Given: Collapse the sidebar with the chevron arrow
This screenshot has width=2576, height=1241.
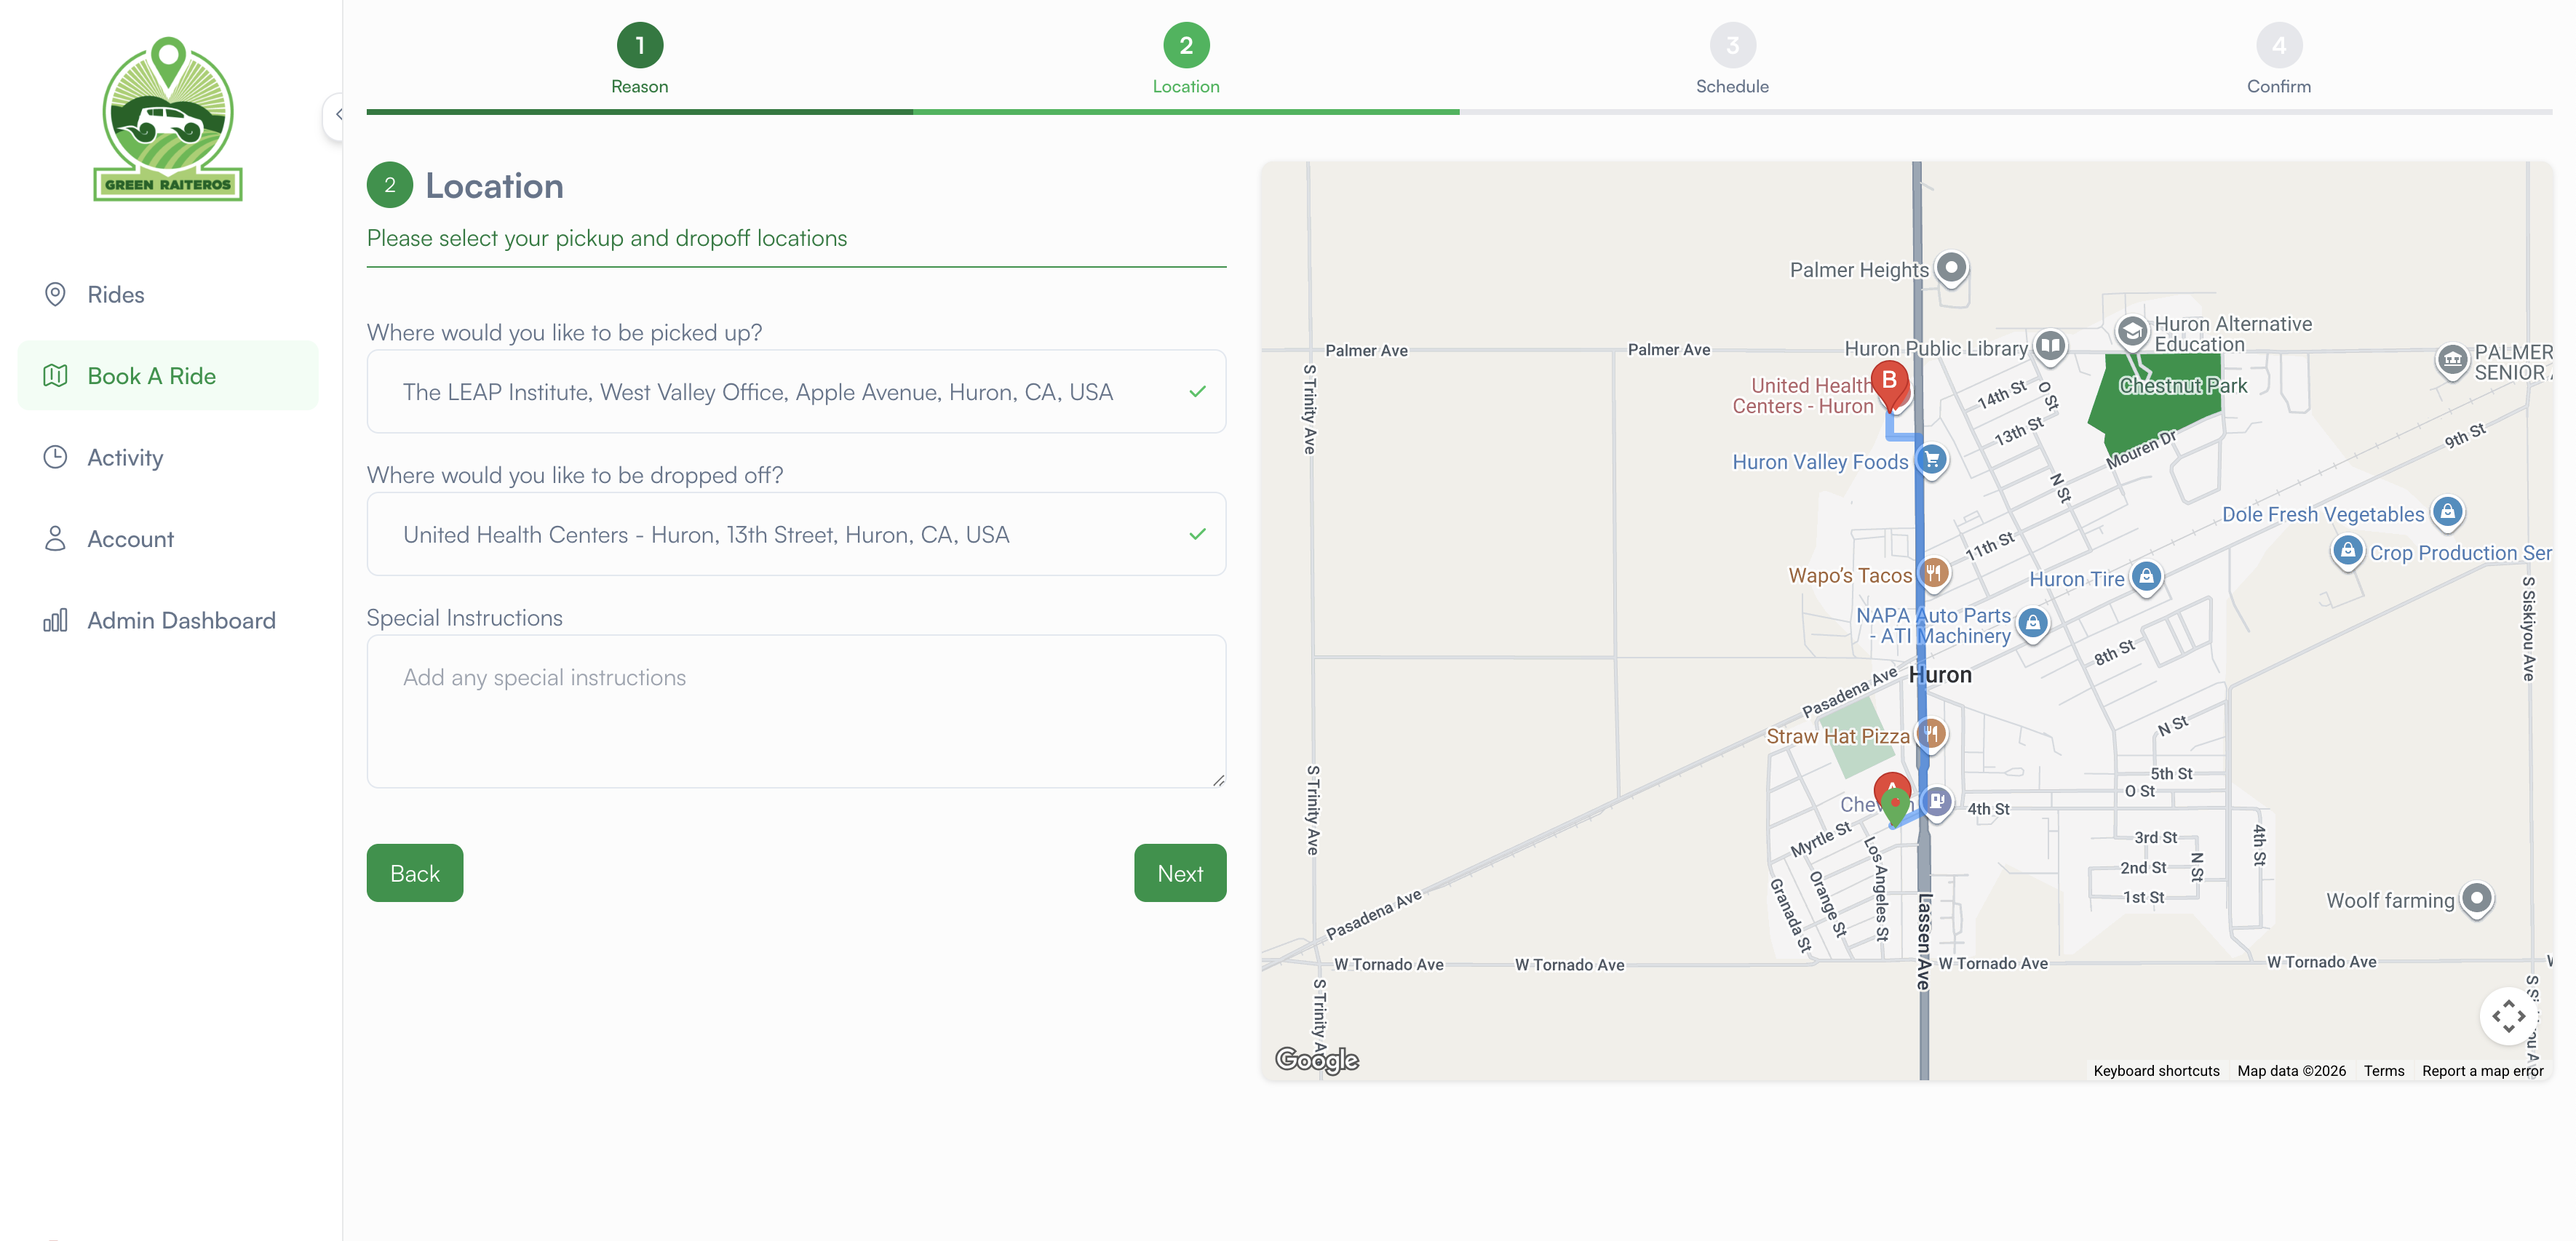Looking at the screenshot, I should (337, 115).
